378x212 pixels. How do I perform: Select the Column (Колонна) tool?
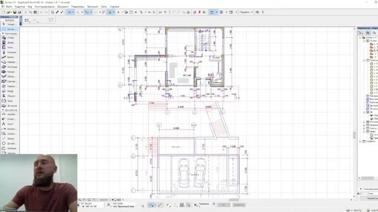9,52
